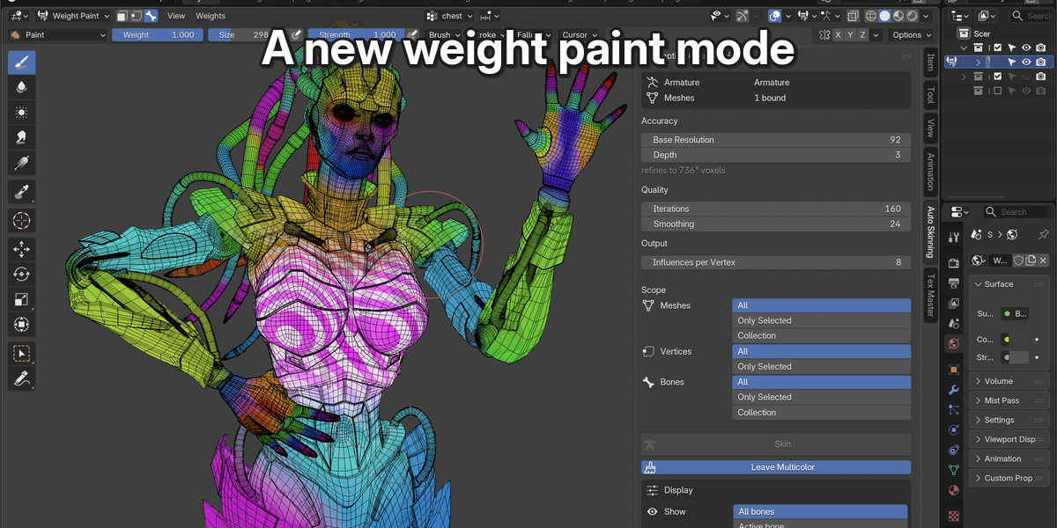Select the Blur tool in the toolbar
The width and height of the screenshot is (1057, 528).
coord(22,87)
